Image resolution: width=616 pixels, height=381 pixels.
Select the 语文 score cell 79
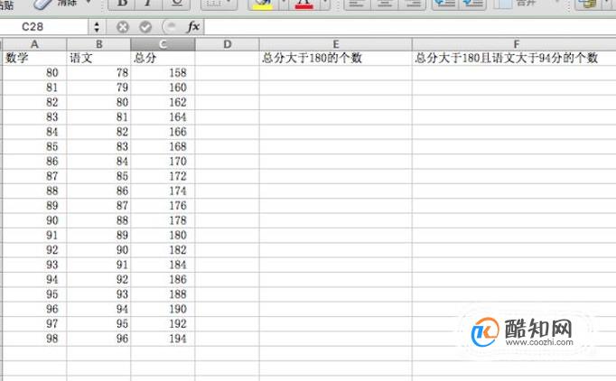(x=99, y=88)
